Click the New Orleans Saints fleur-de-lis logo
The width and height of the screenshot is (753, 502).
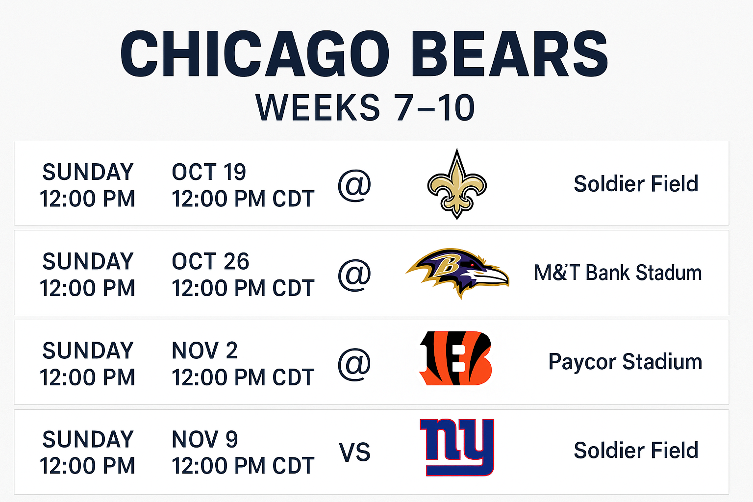(x=457, y=184)
